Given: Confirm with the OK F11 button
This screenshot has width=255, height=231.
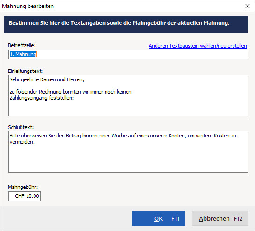Looking at the screenshot, I should click(x=159, y=218).
